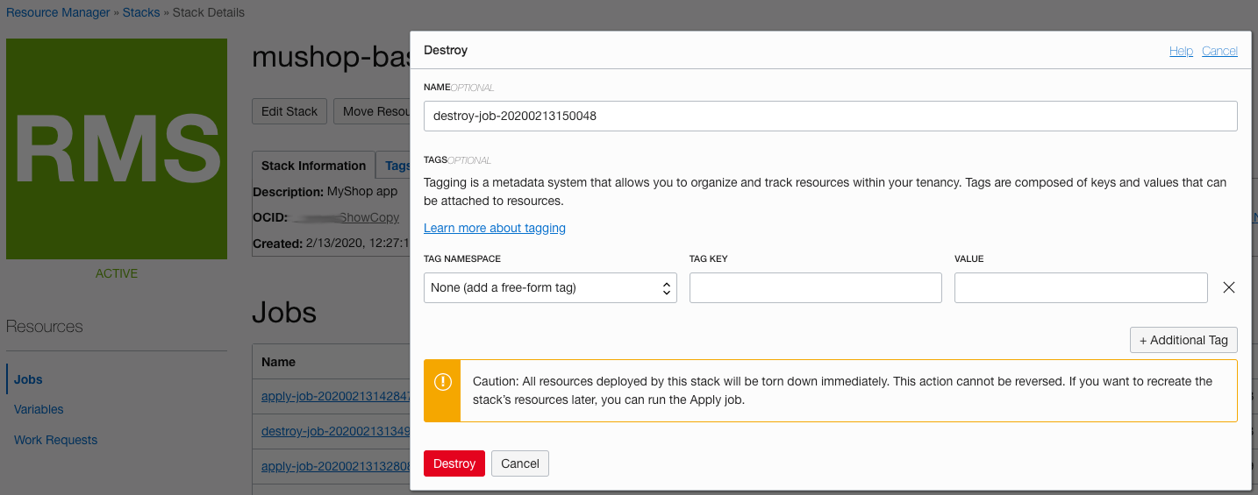Click the RMS stack icon
The image size is (1258, 495).
117,149
